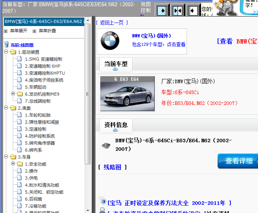Open 7.总线端控制 item
Viewport: 258px width, 213px height.
[38, 101]
